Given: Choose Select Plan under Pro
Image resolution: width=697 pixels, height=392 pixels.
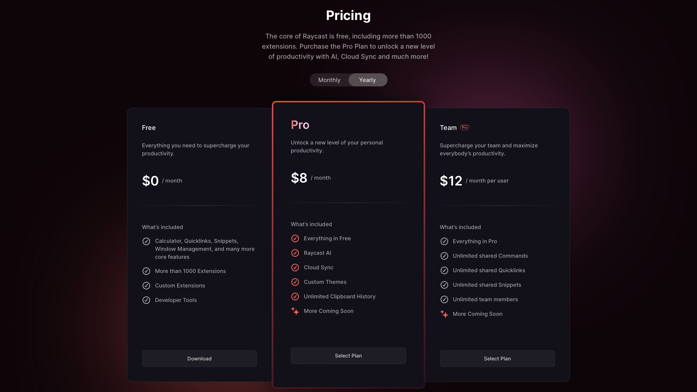Looking at the screenshot, I should [x=348, y=356].
